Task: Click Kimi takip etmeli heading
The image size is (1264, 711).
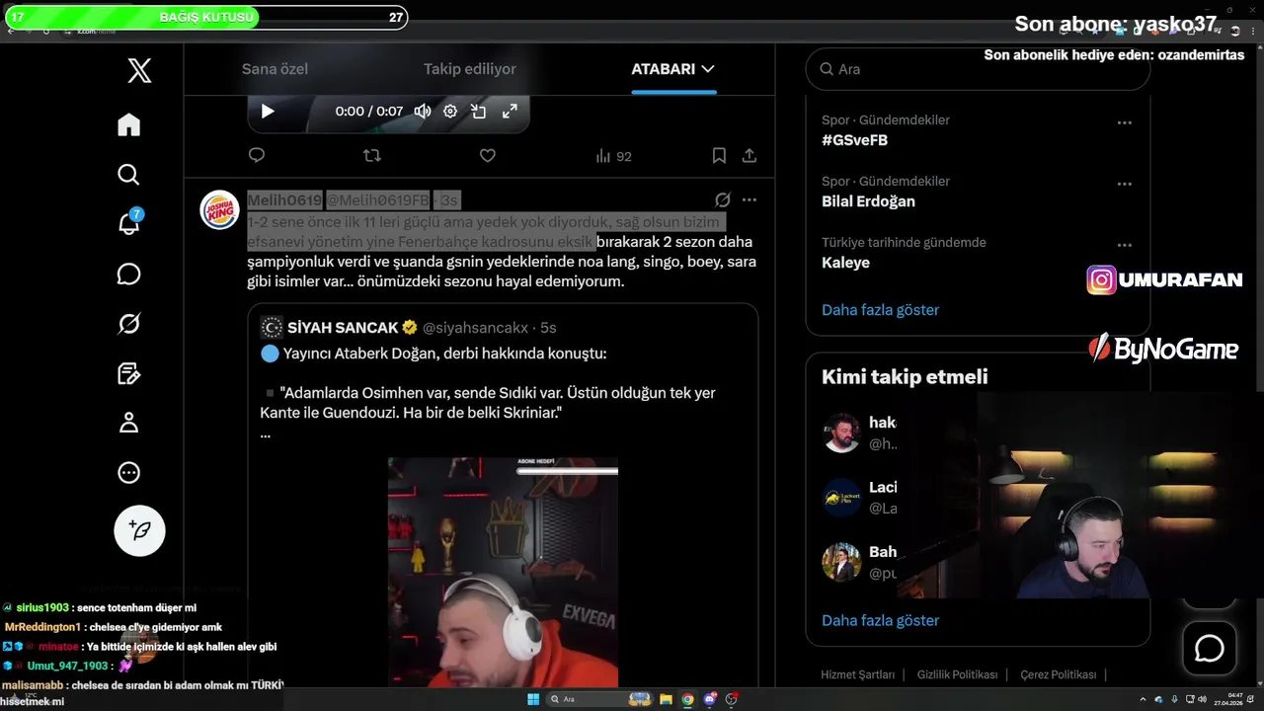Action: (x=905, y=376)
